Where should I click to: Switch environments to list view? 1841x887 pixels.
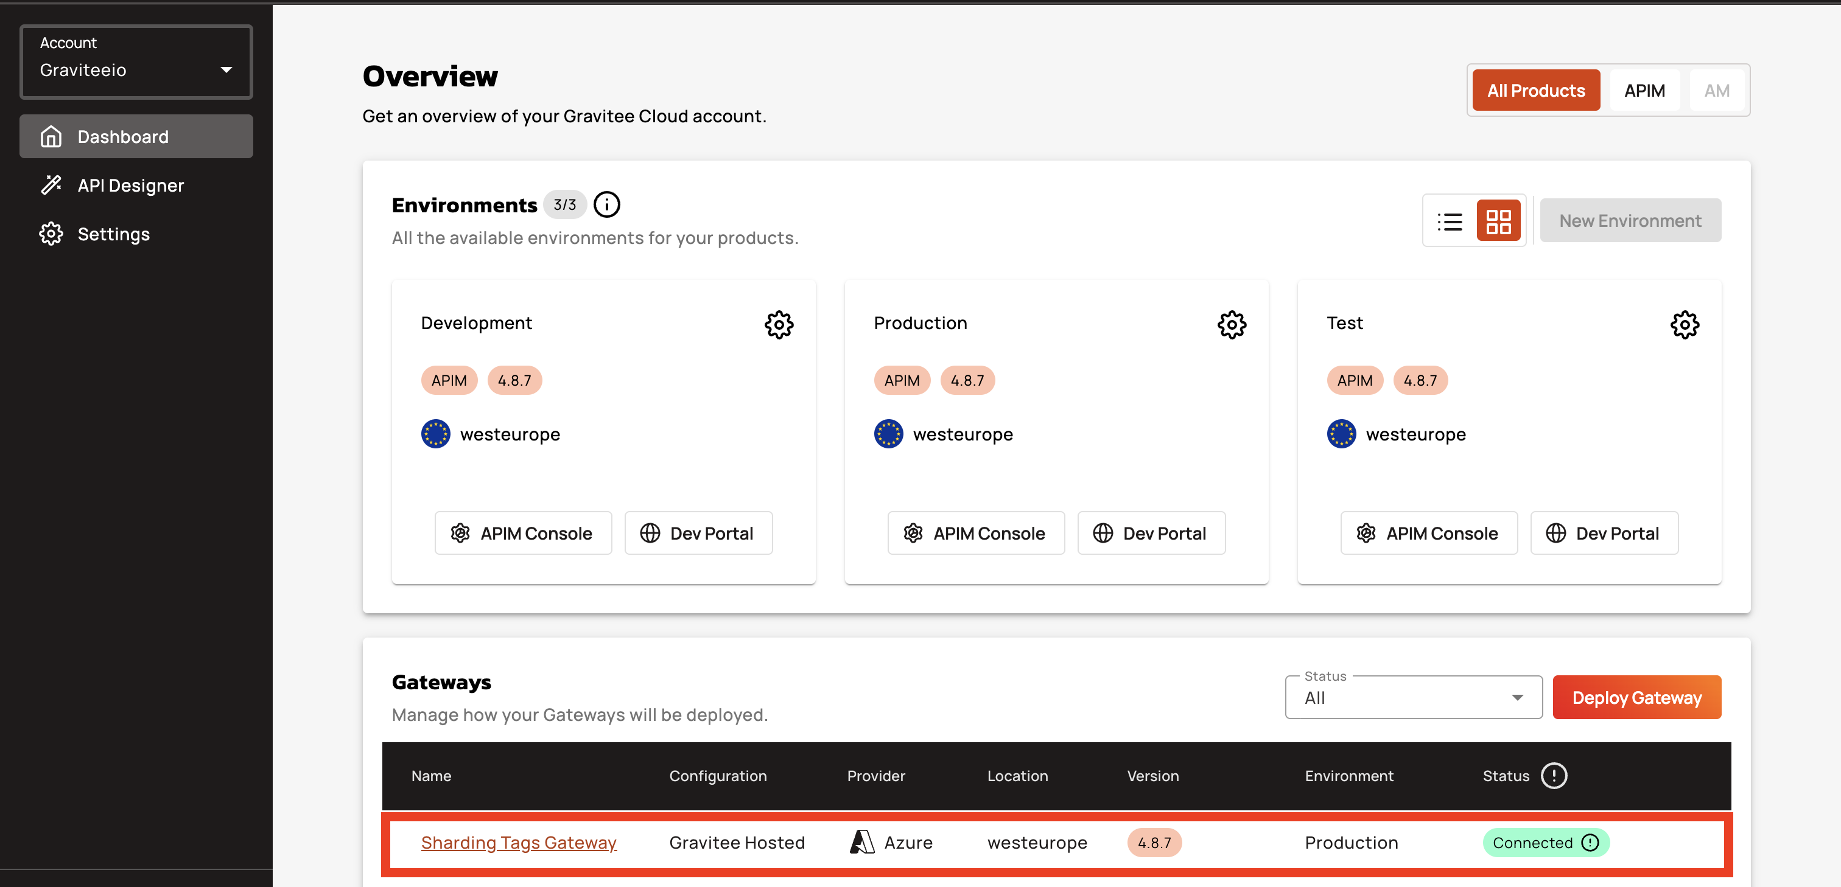tap(1450, 221)
